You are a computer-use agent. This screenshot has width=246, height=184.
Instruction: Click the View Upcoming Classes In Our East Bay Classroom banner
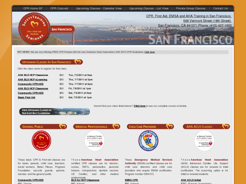pyautogui.click(x=54, y=111)
